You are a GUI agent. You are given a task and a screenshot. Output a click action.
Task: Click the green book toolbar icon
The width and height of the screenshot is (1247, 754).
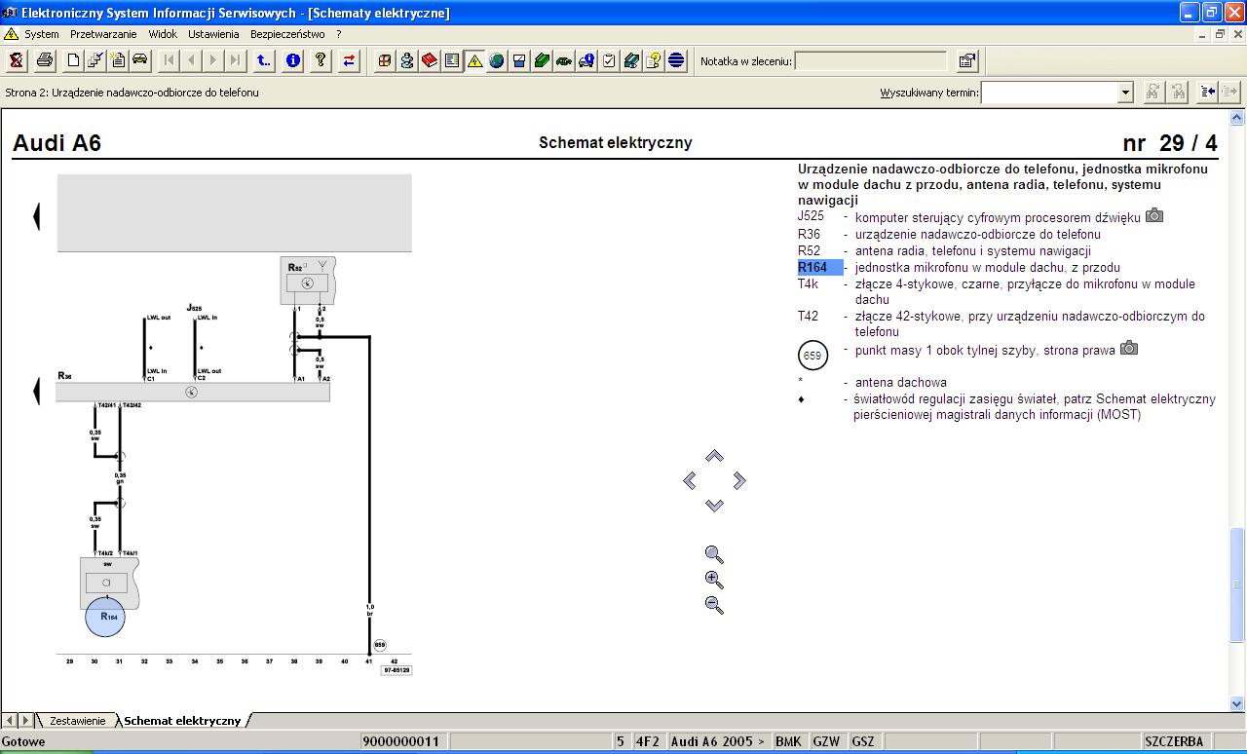coord(542,60)
